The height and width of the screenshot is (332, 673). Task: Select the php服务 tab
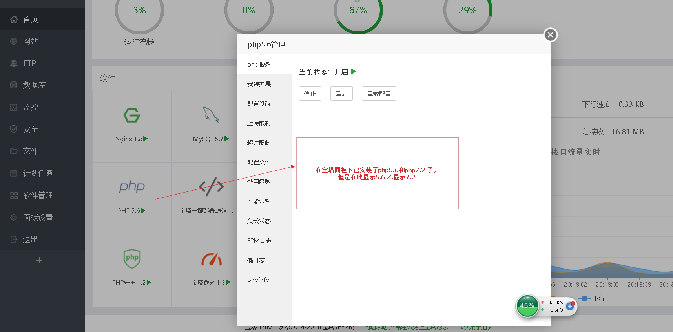[264, 65]
